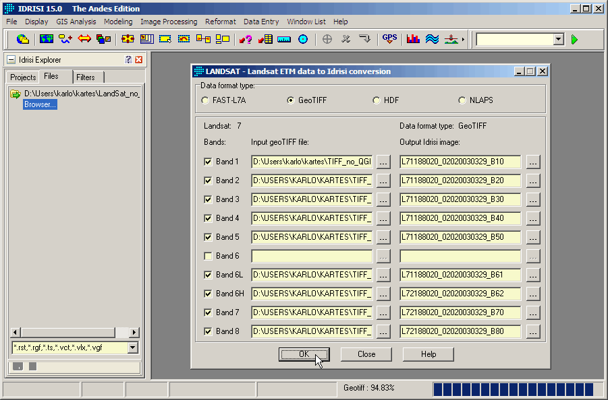The image size is (608, 400).
Task: Open Idrisi Explorer from toolbar icon
Action: click(x=23, y=39)
